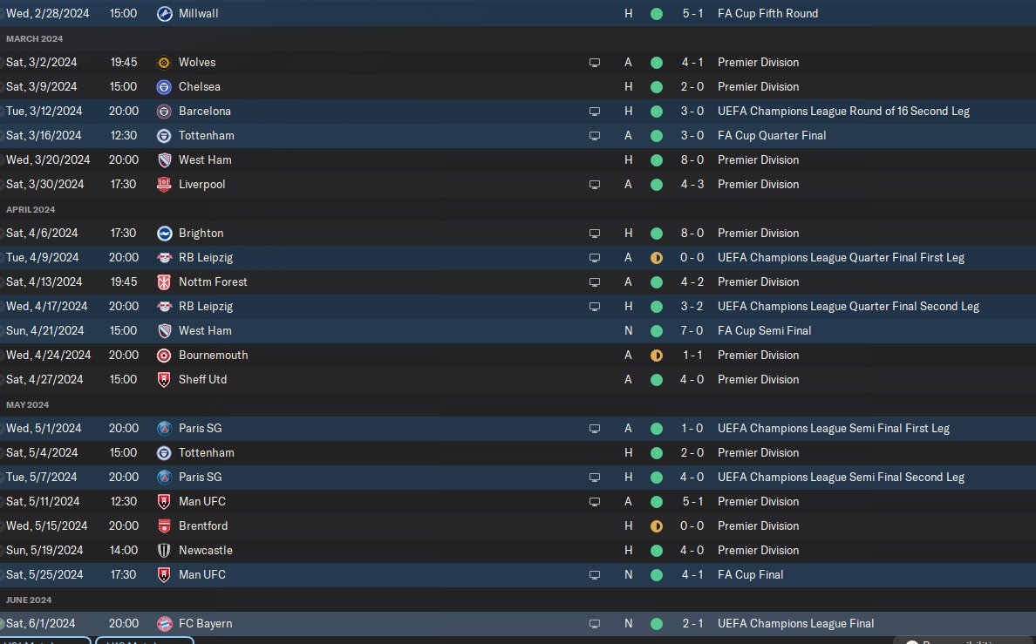Open 8 - 0 result against West Ham
The width and height of the screenshot is (1036, 644).
[x=692, y=159]
